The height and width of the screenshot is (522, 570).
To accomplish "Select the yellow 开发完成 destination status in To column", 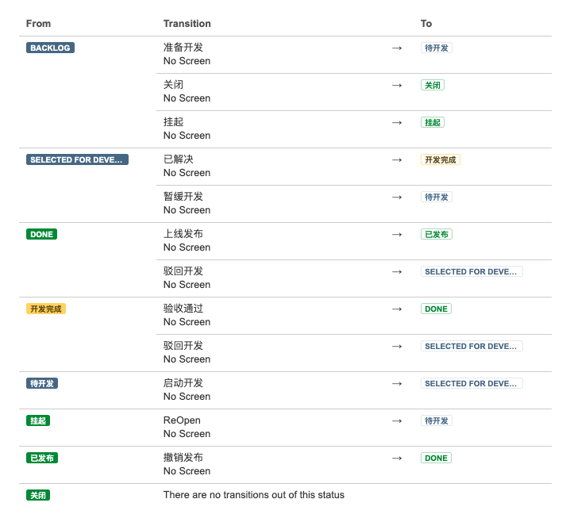I will [x=441, y=159].
